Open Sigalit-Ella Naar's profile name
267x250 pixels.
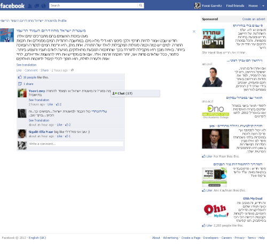[x=41, y=132]
